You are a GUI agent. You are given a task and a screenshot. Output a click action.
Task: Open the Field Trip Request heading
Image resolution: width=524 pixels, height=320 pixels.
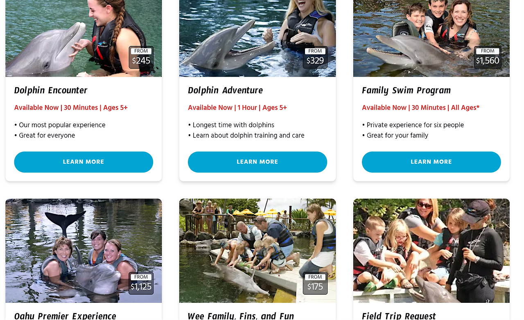[399, 315]
